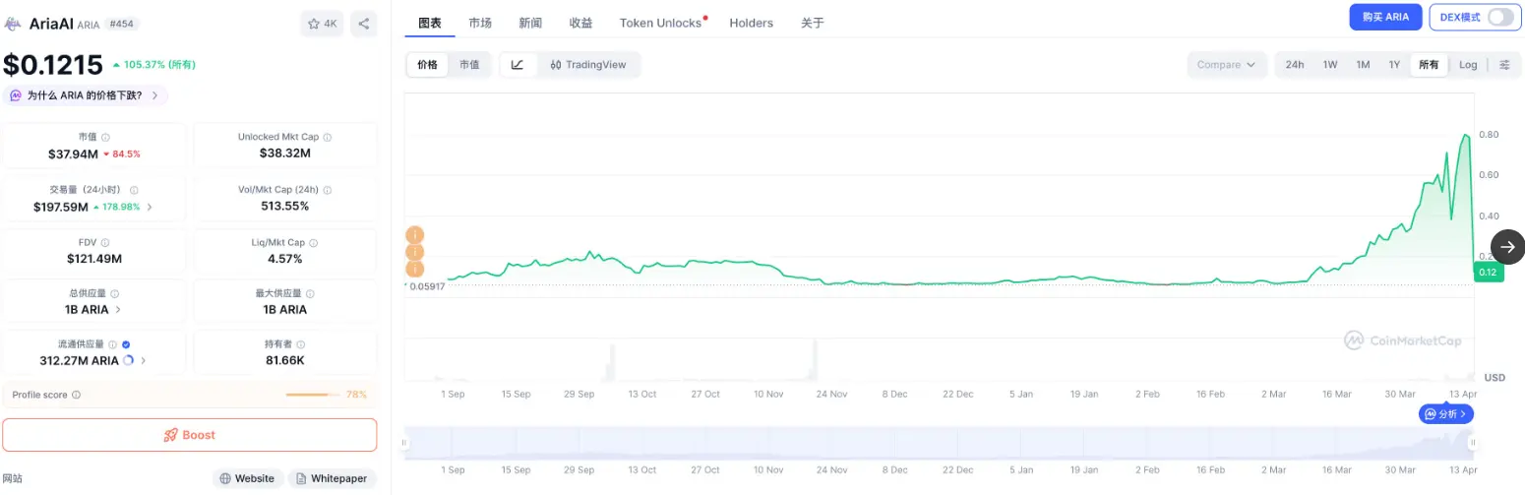Open the AriaAI token logo
1525x495 pixels.
pyautogui.click(x=14, y=24)
